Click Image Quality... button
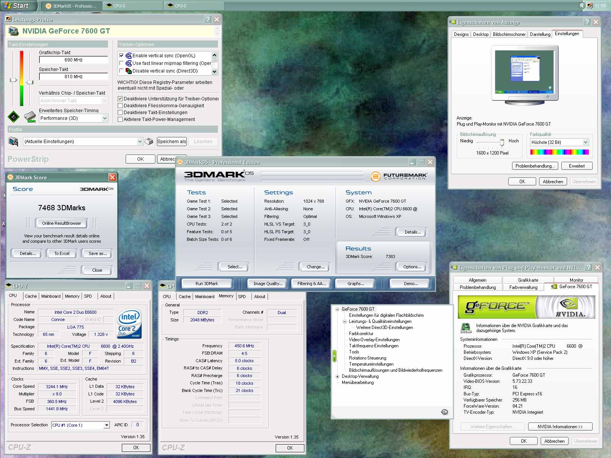This screenshot has width=611, height=458. click(268, 284)
